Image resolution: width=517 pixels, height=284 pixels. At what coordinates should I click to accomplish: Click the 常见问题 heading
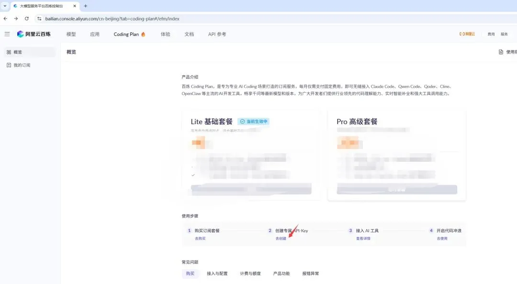pyautogui.click(x=190, y=262)
